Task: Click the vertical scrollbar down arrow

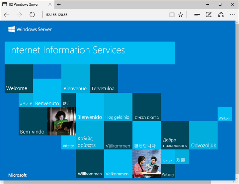Action: click(237, 179)
